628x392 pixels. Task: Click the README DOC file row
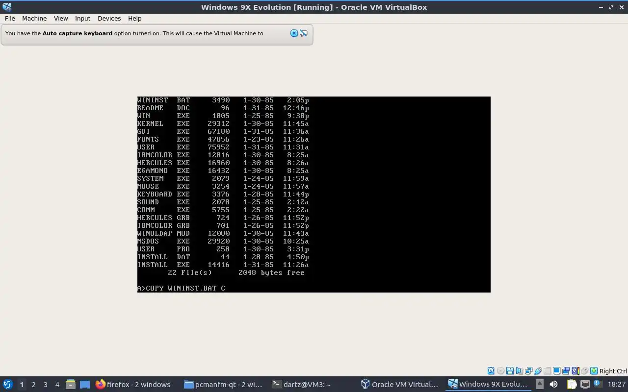223,108
